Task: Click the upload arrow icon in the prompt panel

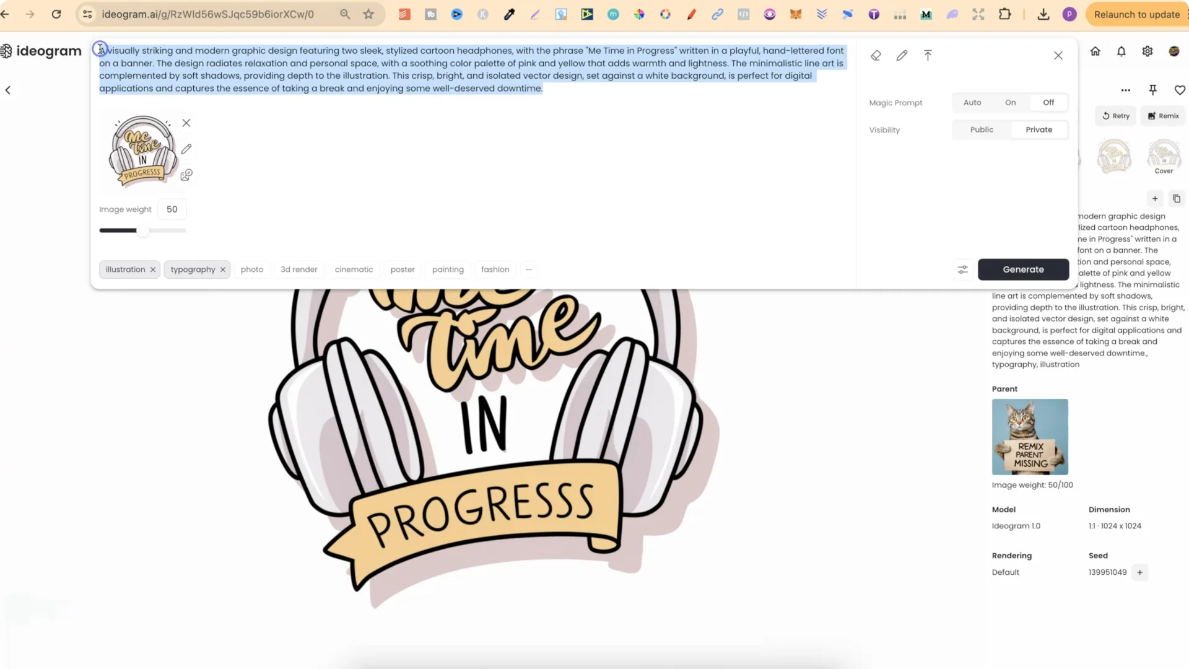Action: tap(928, 55)
